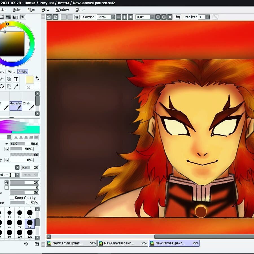The height and width of the screenshot is (254, 254).
Task: Open the Filter menu
Action: [x=31, y=10]
